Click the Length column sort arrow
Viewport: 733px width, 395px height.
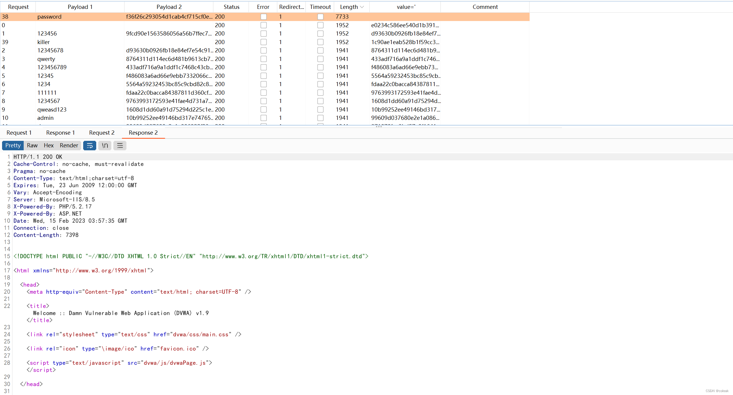click(362, 7)
